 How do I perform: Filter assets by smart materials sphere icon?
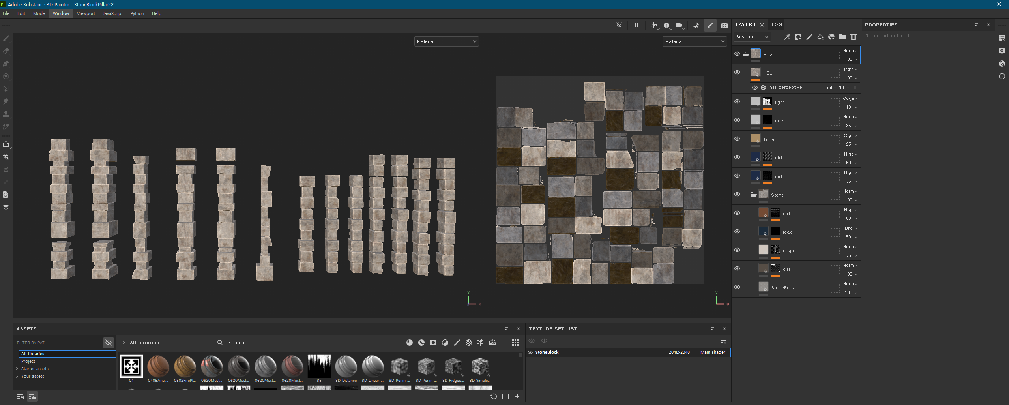pos(421,343)
